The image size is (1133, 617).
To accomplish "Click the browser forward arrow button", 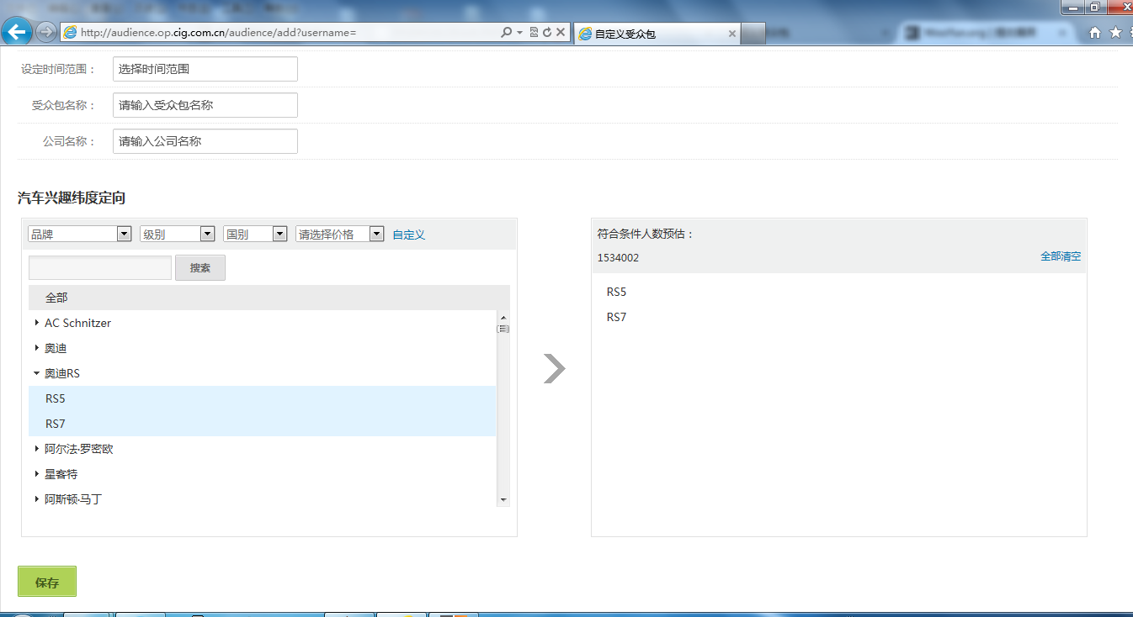I will [46, 32].
